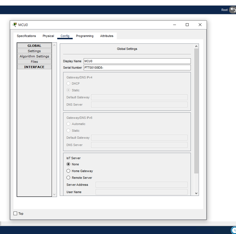Click the Root label in the top bar
Screen dimensions: 236x234
(x=224, y=10)
